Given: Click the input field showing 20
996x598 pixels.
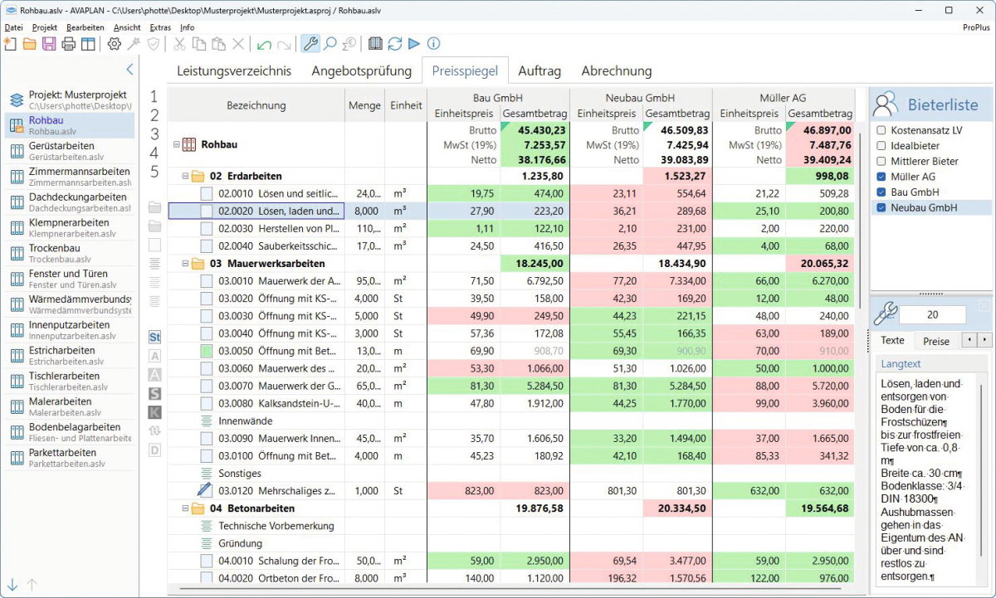Looking at the screenshot, I should 932,315.
